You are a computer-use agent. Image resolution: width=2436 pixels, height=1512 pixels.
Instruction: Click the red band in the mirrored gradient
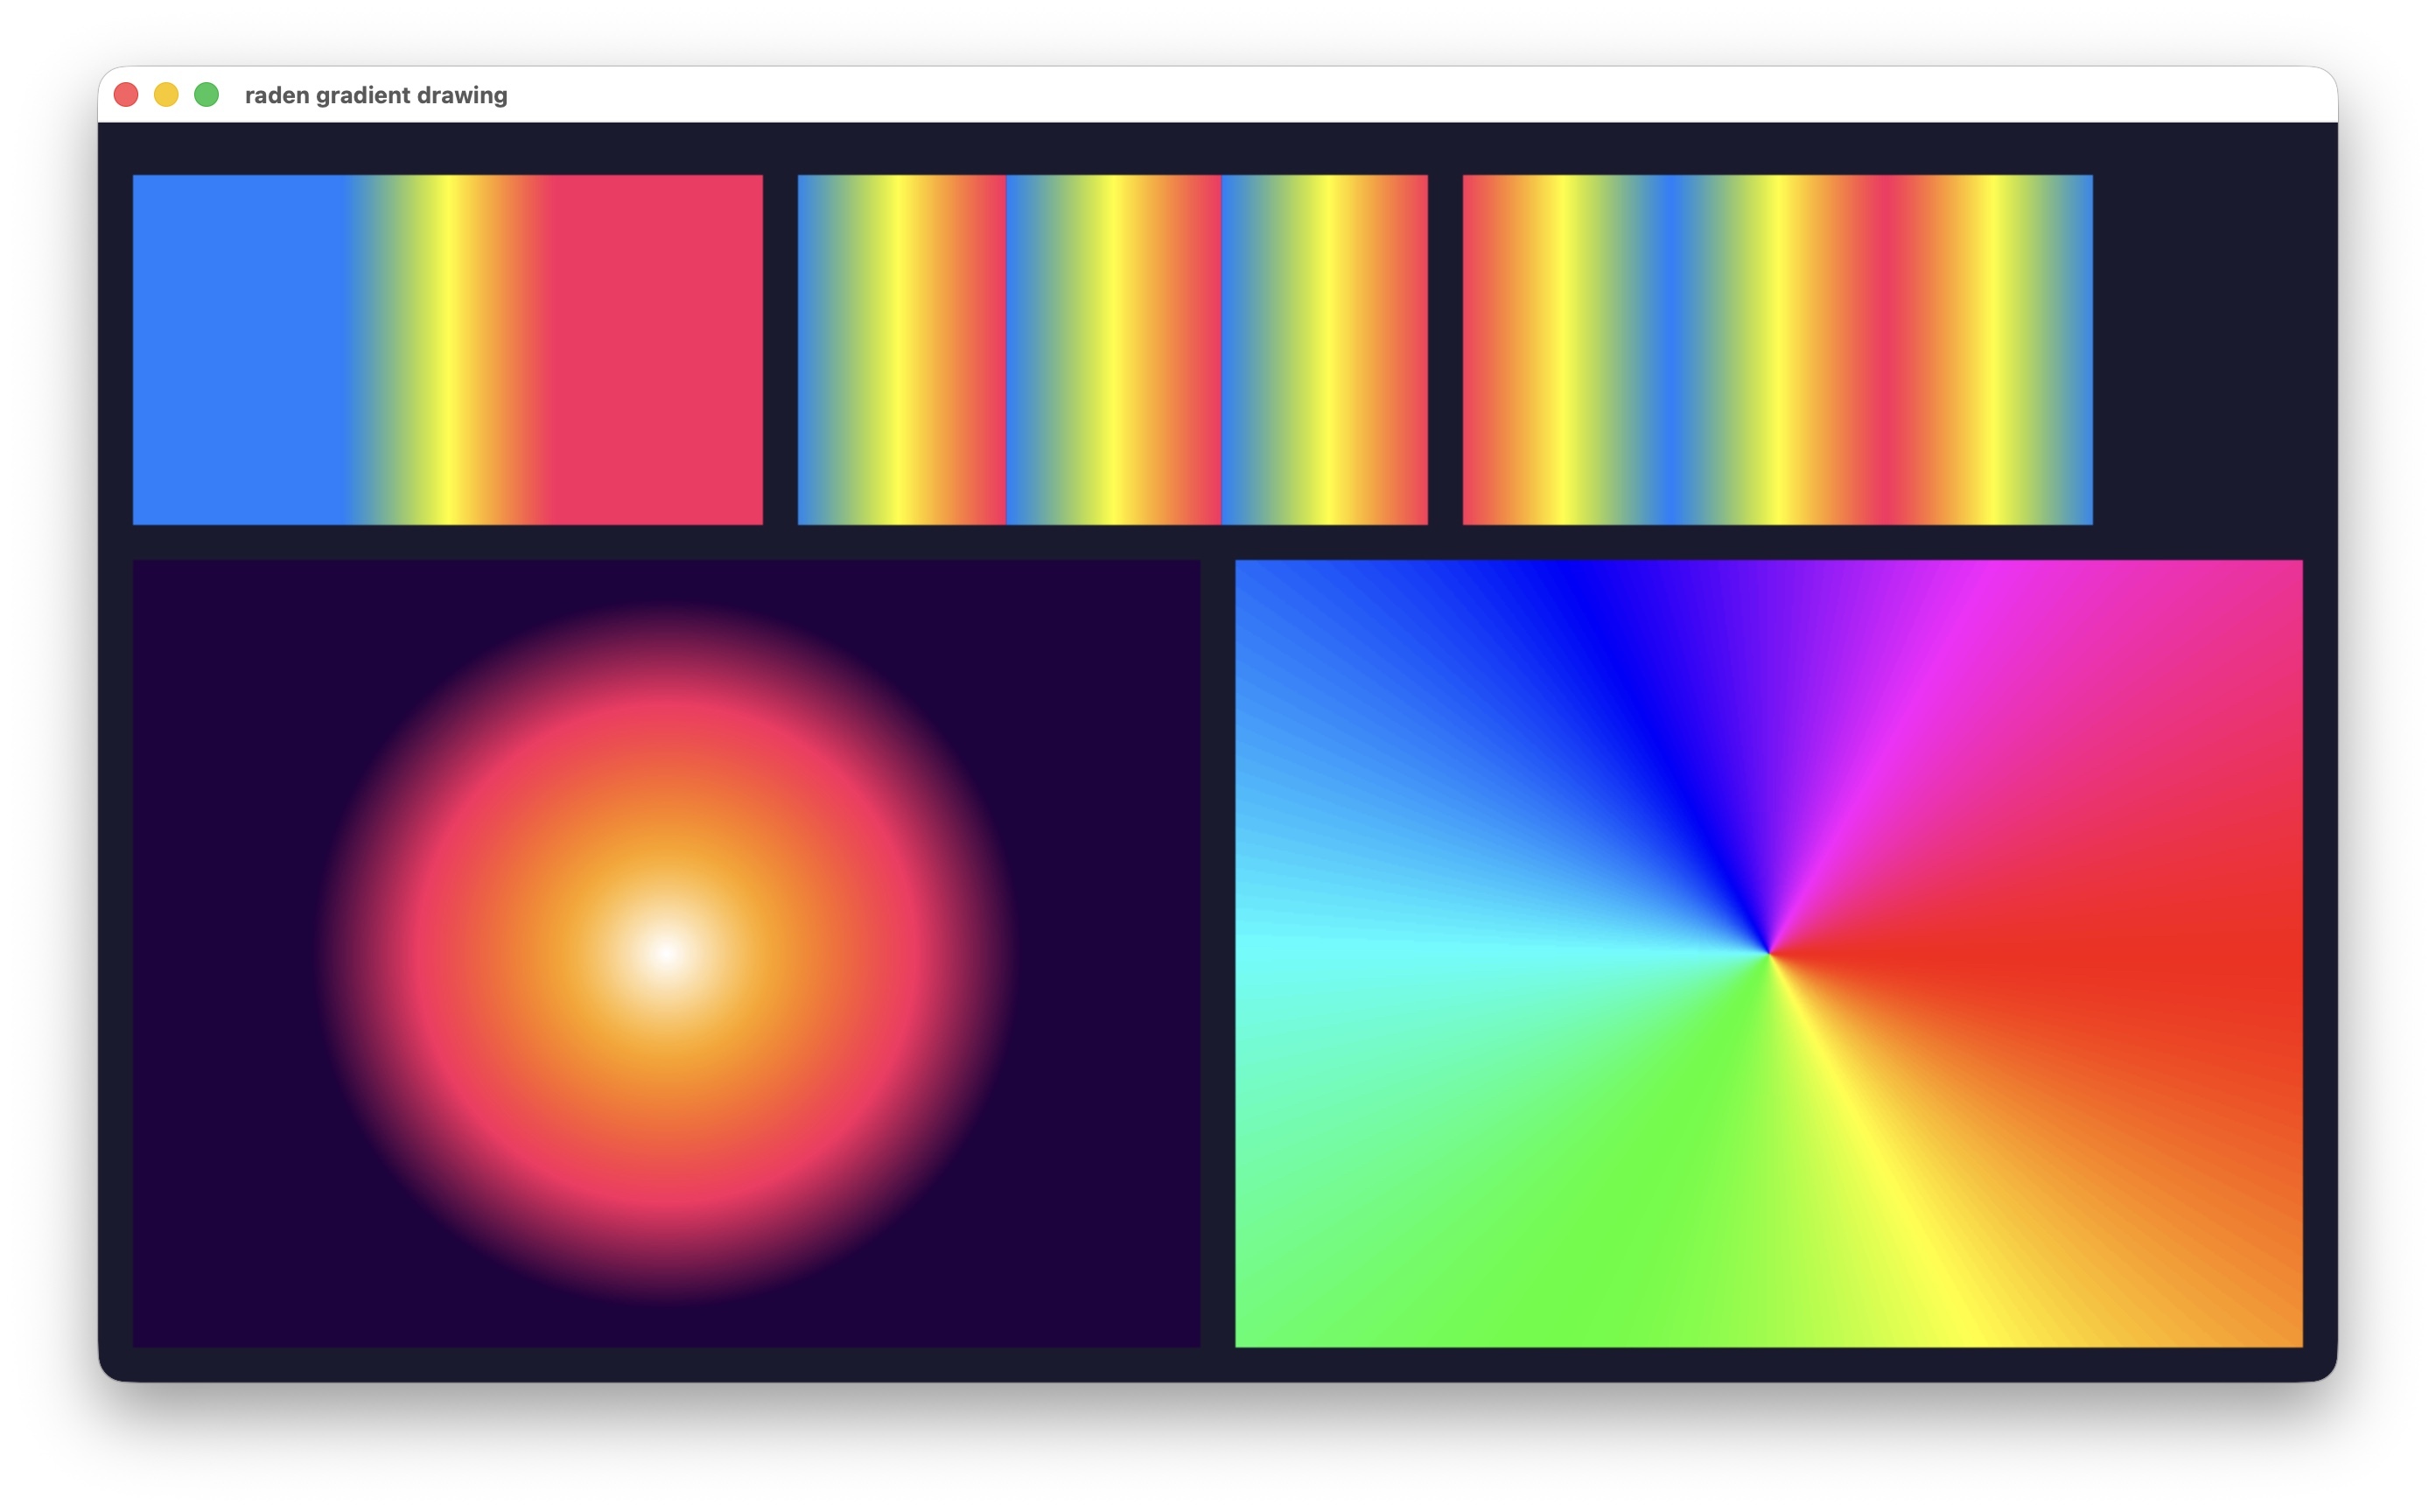point(1884,350)
